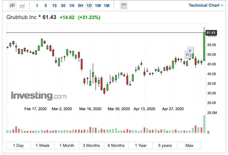Image resolution: width=228 pixels, height=155 pixels.
Task: Switch to the 1M monthly interval
Action: pyautogui.click(x=106, y=6)
